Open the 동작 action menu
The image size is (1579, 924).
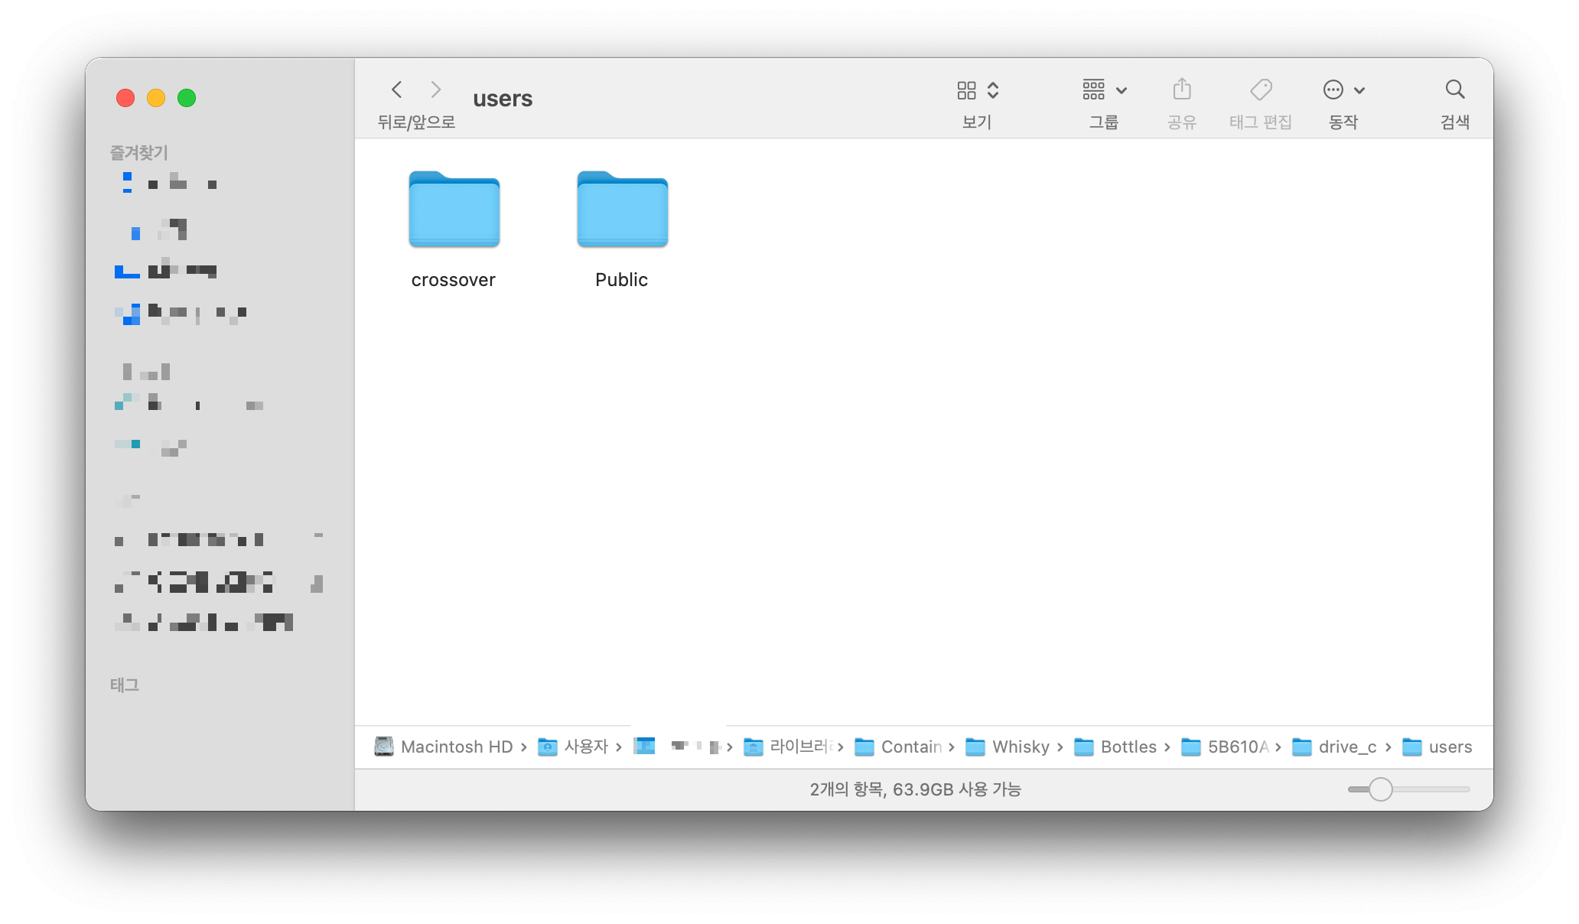[1343, 90]
